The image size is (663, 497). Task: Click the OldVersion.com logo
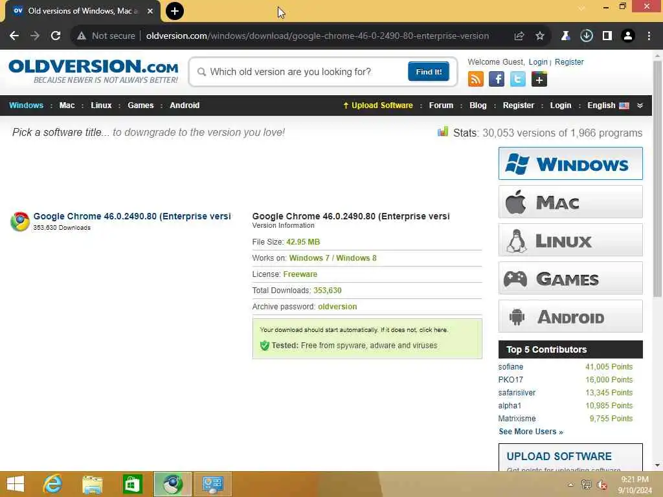coord(93,71)
